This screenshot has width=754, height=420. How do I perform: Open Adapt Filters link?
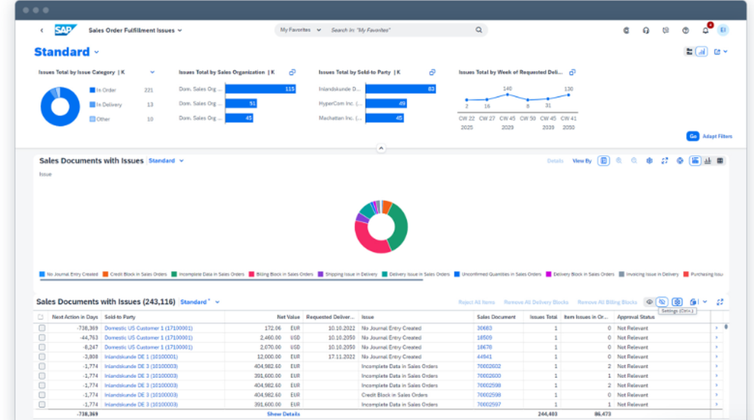click(x=716, y=136)
